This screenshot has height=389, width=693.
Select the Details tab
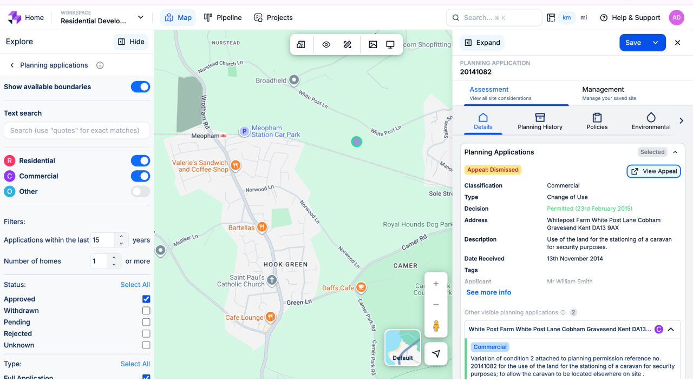(483, 122)
